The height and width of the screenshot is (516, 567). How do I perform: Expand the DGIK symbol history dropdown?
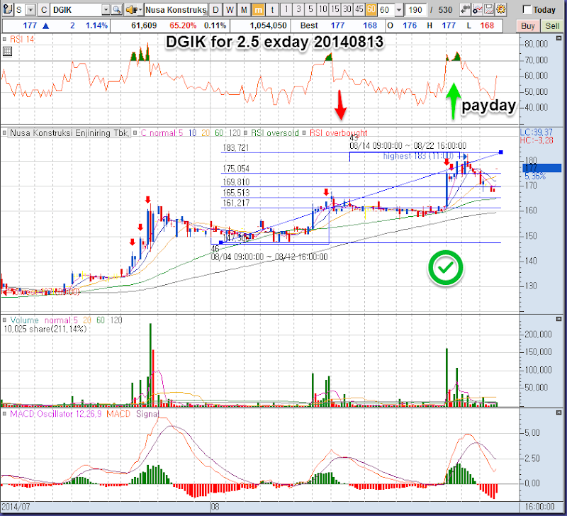coord(106,10)
